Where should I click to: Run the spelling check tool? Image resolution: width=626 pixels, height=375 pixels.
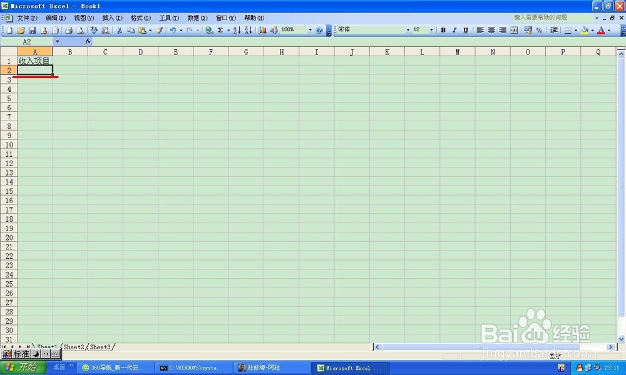pyautogui.click(x=94, y=30)
